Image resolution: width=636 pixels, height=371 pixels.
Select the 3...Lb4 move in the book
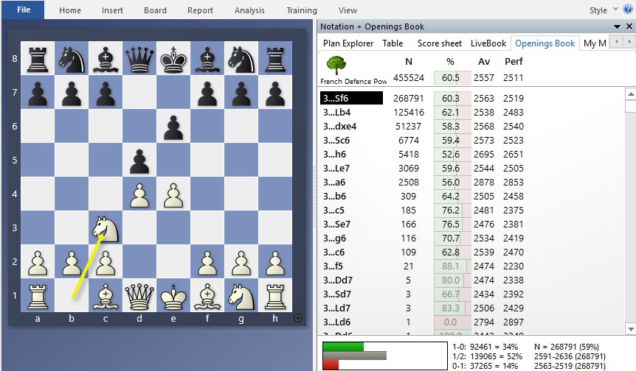(339, 112)
